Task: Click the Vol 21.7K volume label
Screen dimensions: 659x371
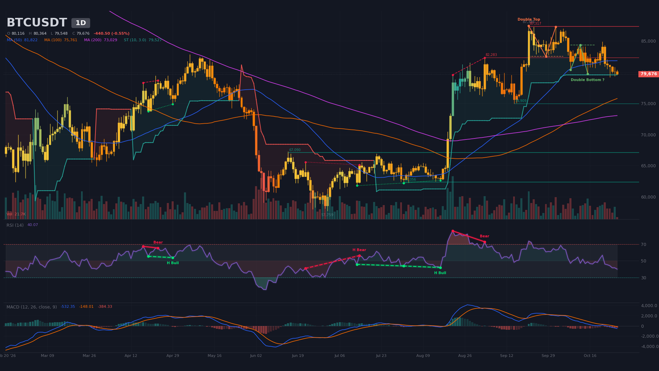Action: click(x=16, y=214)
